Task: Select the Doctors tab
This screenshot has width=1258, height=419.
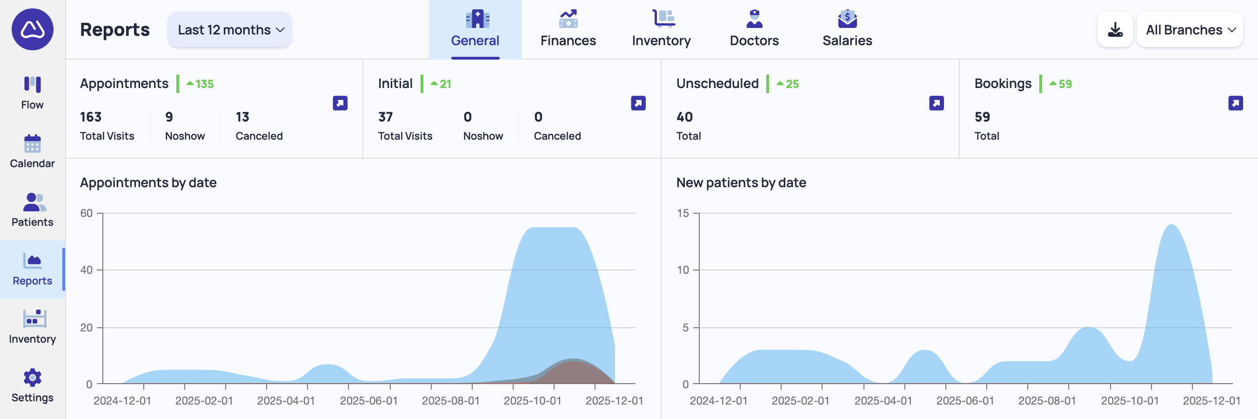Action: (x=754, y=29)
